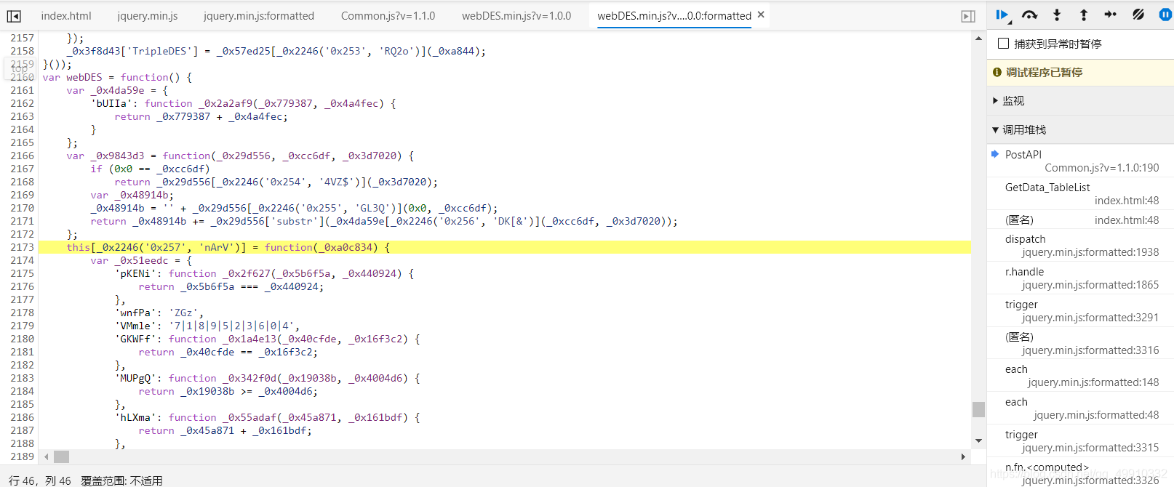
Task: Click the 'VMmle' key on line 2179
Action: coord(135,326)
